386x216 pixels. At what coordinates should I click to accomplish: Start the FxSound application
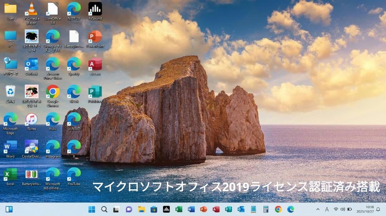click(x=94, y=9)
